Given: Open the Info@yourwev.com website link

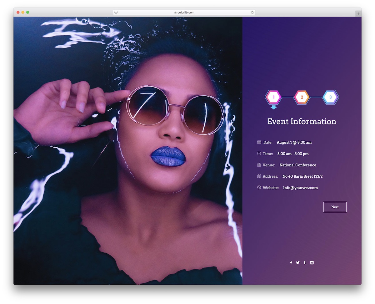Looking at the screenshot, I should click(x=300, y=188).
